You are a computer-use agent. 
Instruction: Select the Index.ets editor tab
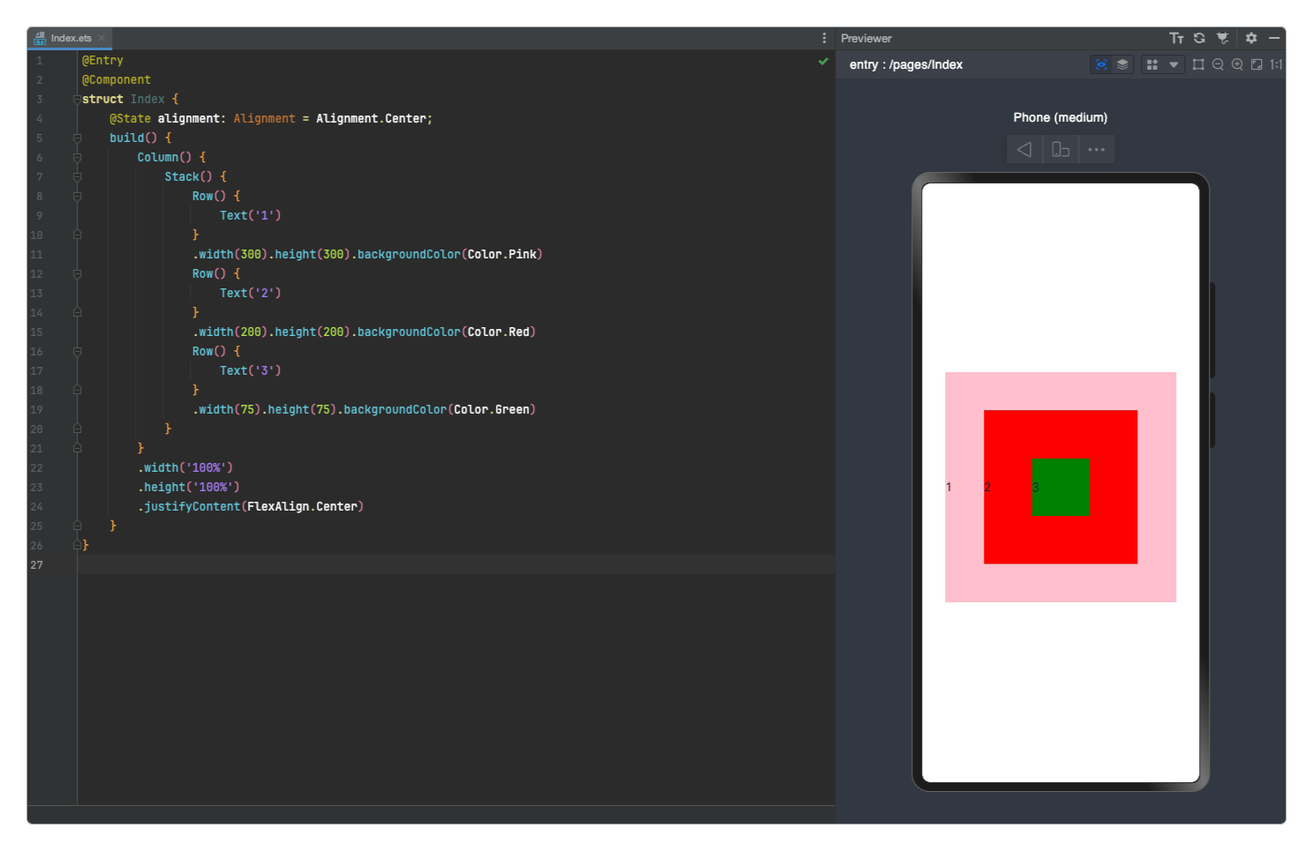point(71,38)
